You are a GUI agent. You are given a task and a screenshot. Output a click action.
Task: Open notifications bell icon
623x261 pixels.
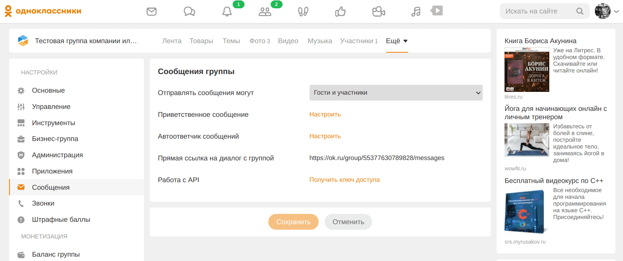point(227,11)
